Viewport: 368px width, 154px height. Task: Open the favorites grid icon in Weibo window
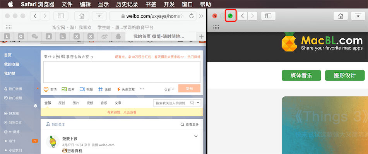(9, 27)
